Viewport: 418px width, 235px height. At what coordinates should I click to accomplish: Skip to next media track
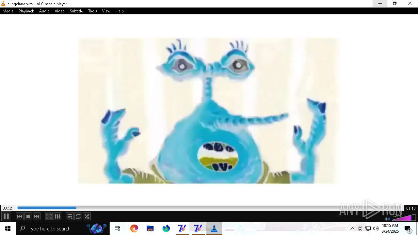37,216
